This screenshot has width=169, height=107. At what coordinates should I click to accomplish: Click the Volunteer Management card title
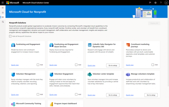click(26, 74)
